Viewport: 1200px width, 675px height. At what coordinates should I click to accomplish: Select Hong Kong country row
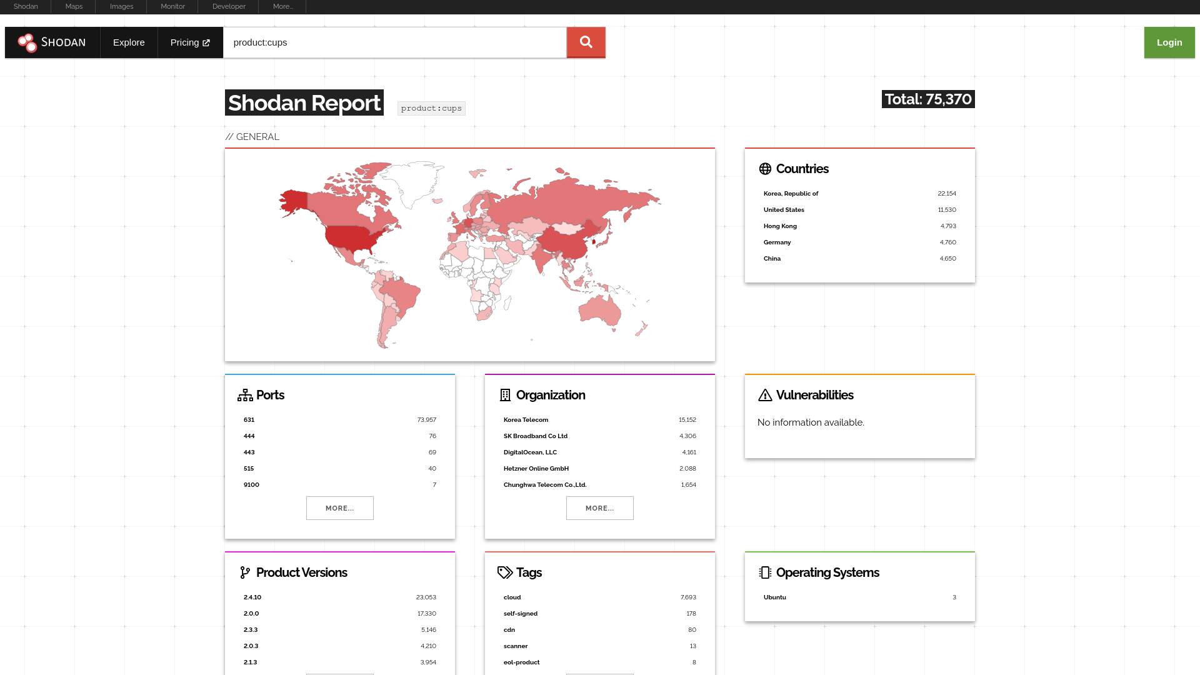click(860, 226)
